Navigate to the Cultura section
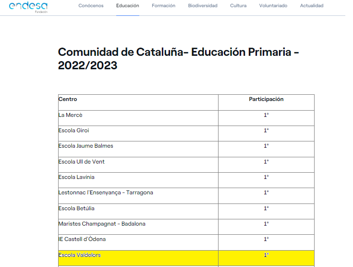This screenshot has width=353, height=267. point(238,6)
